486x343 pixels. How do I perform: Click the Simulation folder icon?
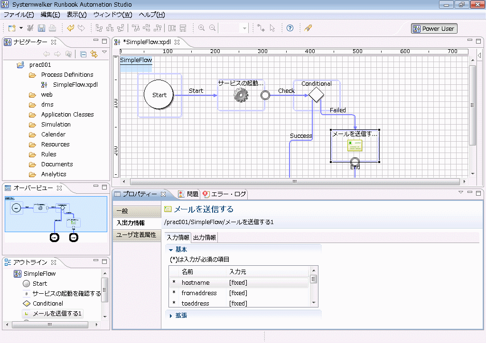pyautogui.click(x=33, y=125)
